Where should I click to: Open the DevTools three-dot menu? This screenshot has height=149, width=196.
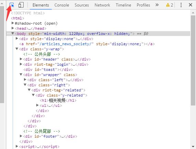(x=181, y=5)
